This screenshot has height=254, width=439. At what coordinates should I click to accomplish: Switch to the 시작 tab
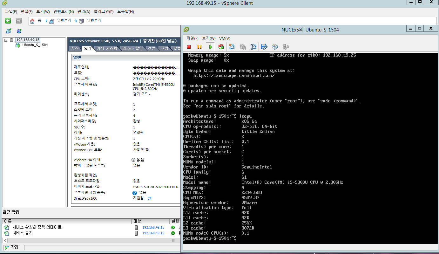pos(75,49)
